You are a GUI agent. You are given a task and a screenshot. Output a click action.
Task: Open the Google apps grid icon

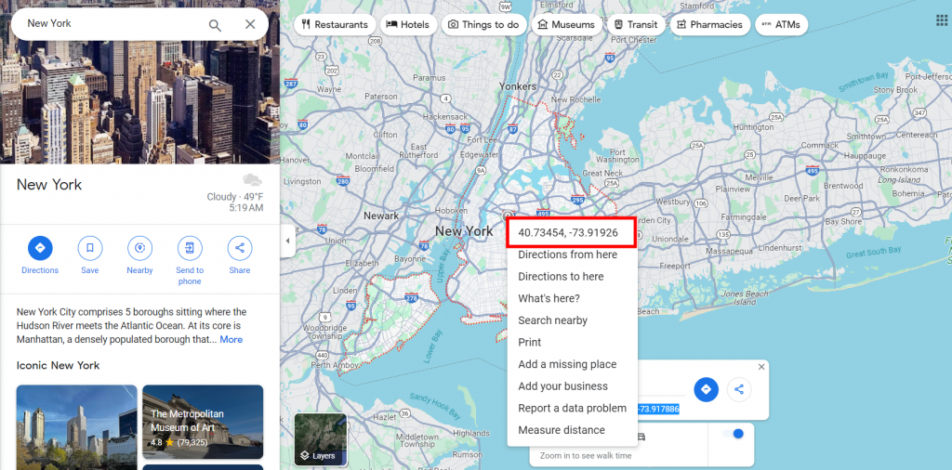[x=943, y=20]
